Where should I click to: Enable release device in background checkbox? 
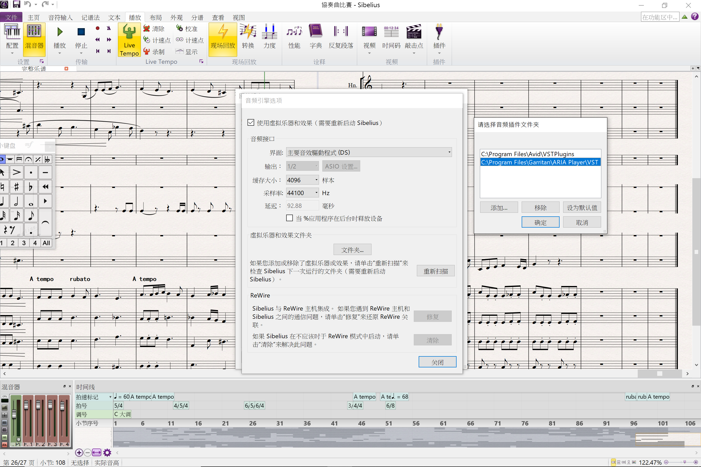click(x=289, y=218)
